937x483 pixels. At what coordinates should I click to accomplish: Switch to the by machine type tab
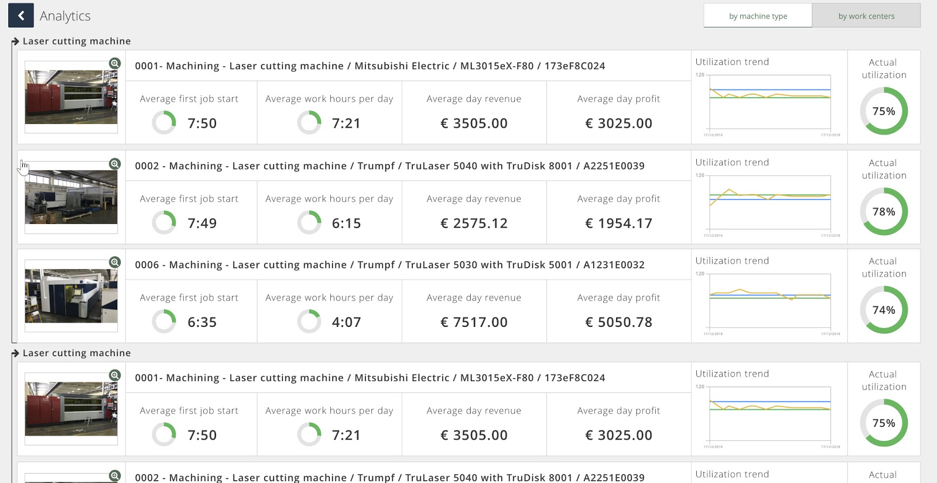[758, 16]
